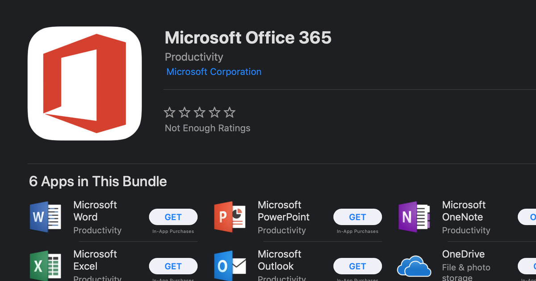This screenshot has width=536, height=281.
Task: Open the Microsoft Word app icon
Action: (45, 217)
